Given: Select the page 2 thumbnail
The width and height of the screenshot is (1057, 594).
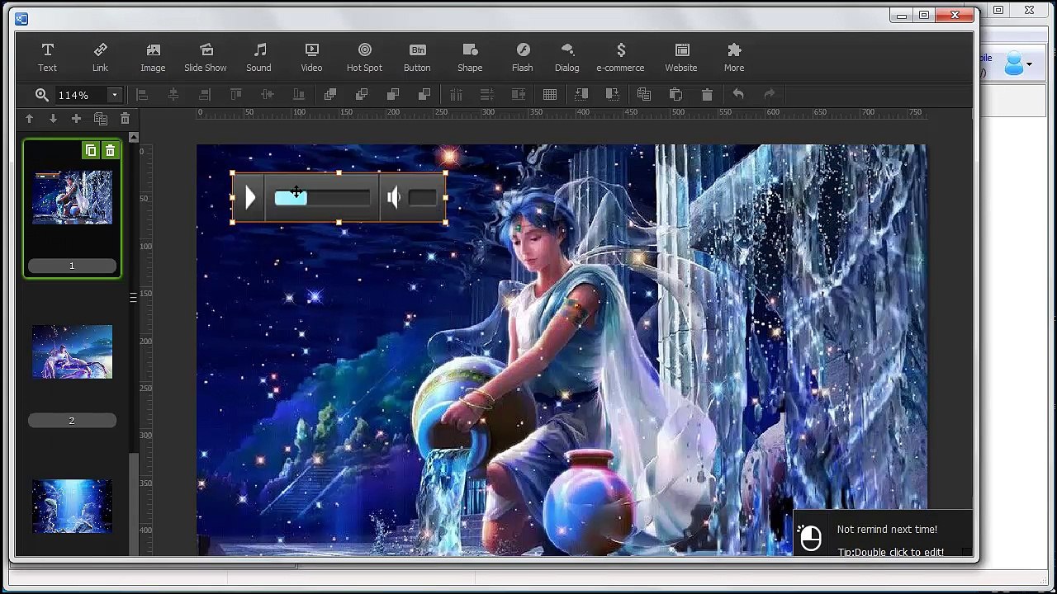Looking at the screenshot, I should coord(72,352).
